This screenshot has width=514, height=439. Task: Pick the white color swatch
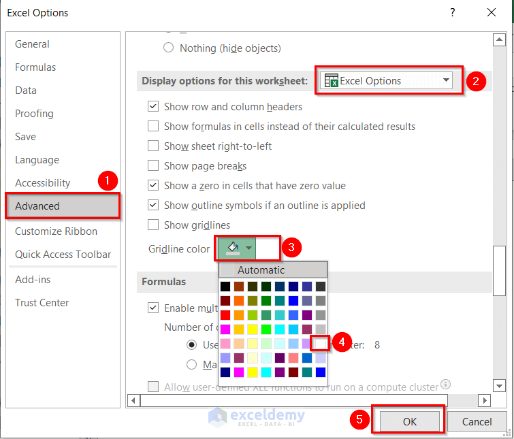(x=320, y=343)
